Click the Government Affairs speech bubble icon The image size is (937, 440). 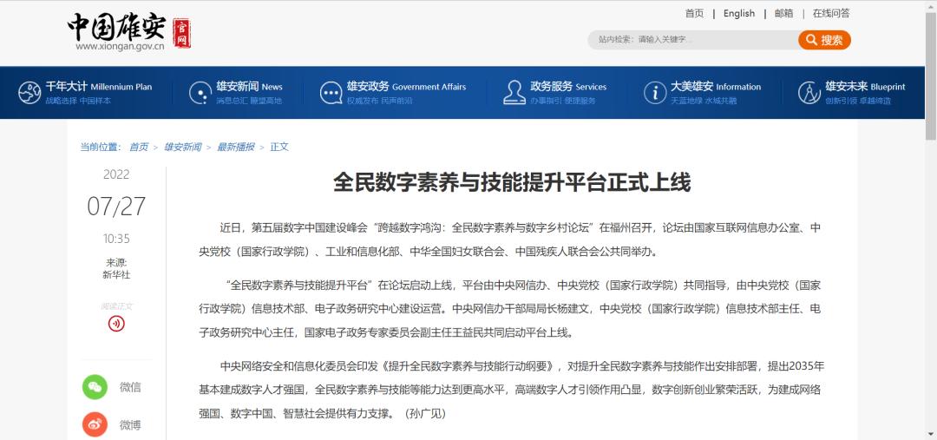(x=331, y=93)
